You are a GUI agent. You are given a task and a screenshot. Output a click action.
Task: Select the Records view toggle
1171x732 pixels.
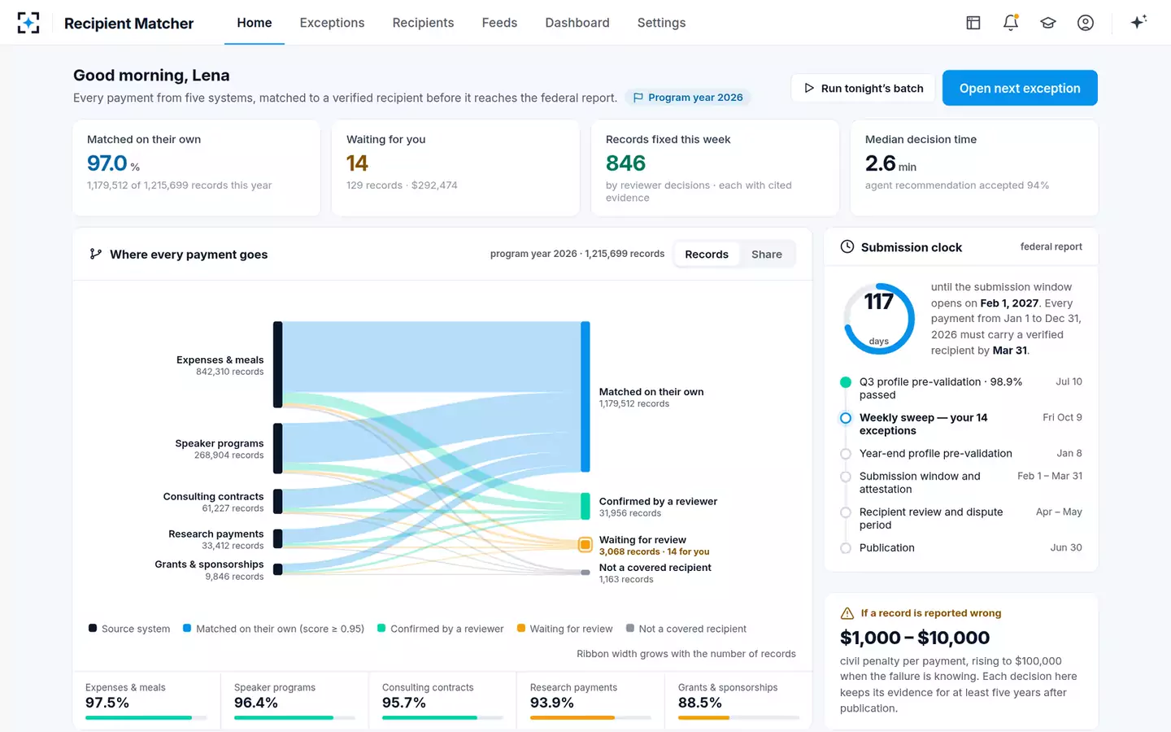pyautogui.click(x=707, y=255)
